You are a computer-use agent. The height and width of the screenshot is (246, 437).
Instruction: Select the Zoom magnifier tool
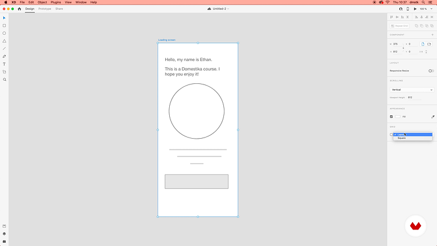[5, 79]
